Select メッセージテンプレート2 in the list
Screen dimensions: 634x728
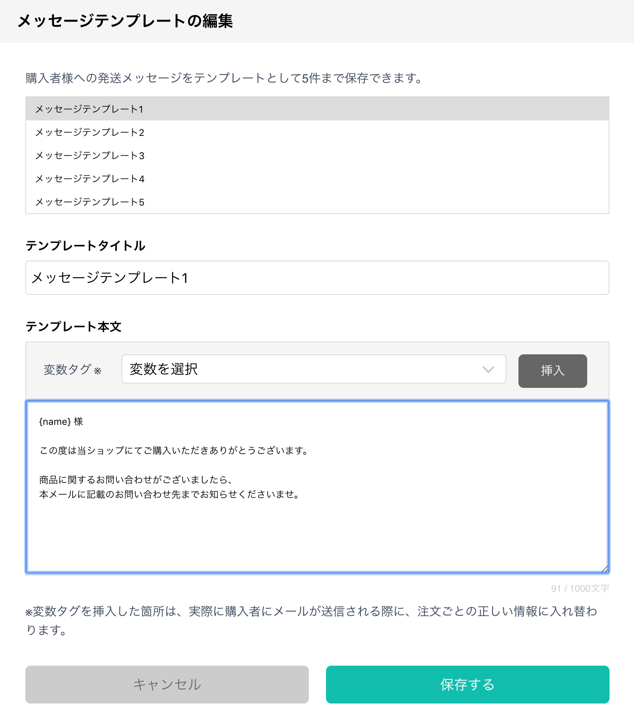(317, 132)
